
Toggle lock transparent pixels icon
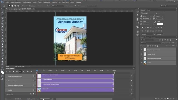pyautogui.click(x=148, y=46)
